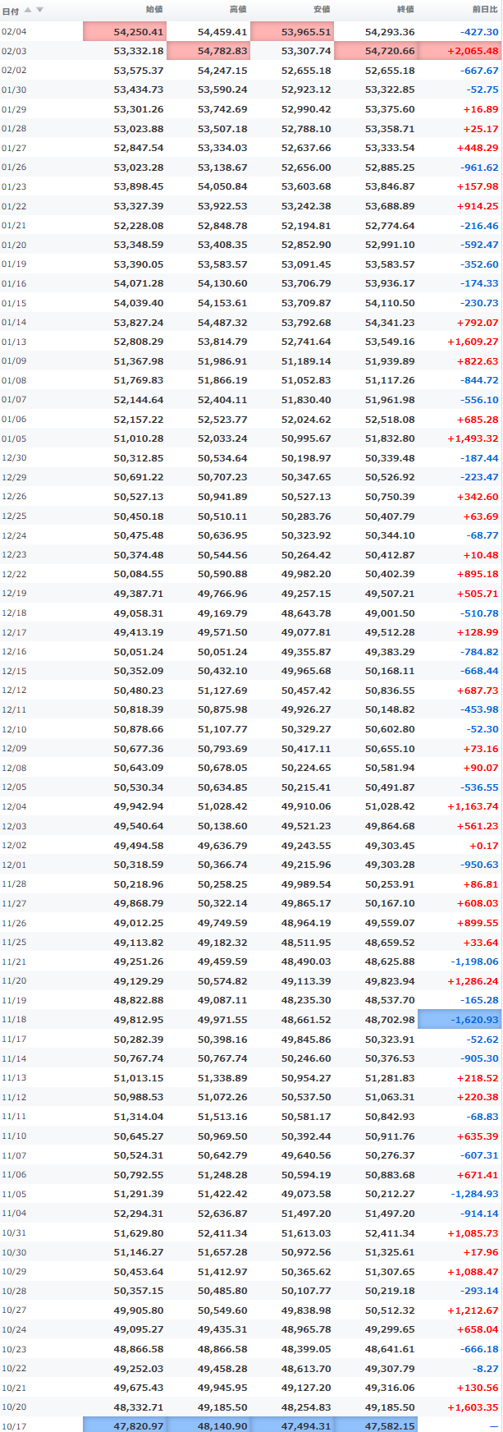The width and height of the screenshot is (503, 1432).
Task: Click the -68.83 change value
Action: [482, 1117]
